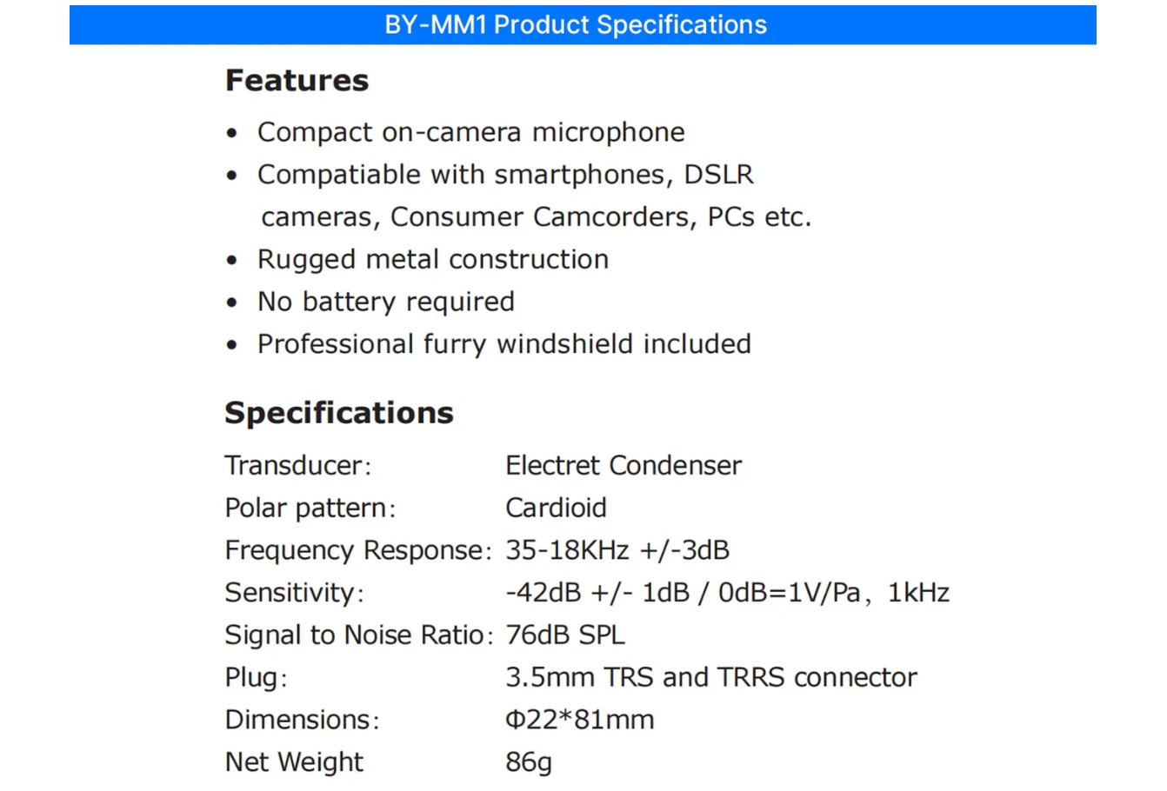This screenshot has width=1167, height=791.
Task: Click the Compatiable with smartphones, DSLR line
Action: click(x=505, y=175)
